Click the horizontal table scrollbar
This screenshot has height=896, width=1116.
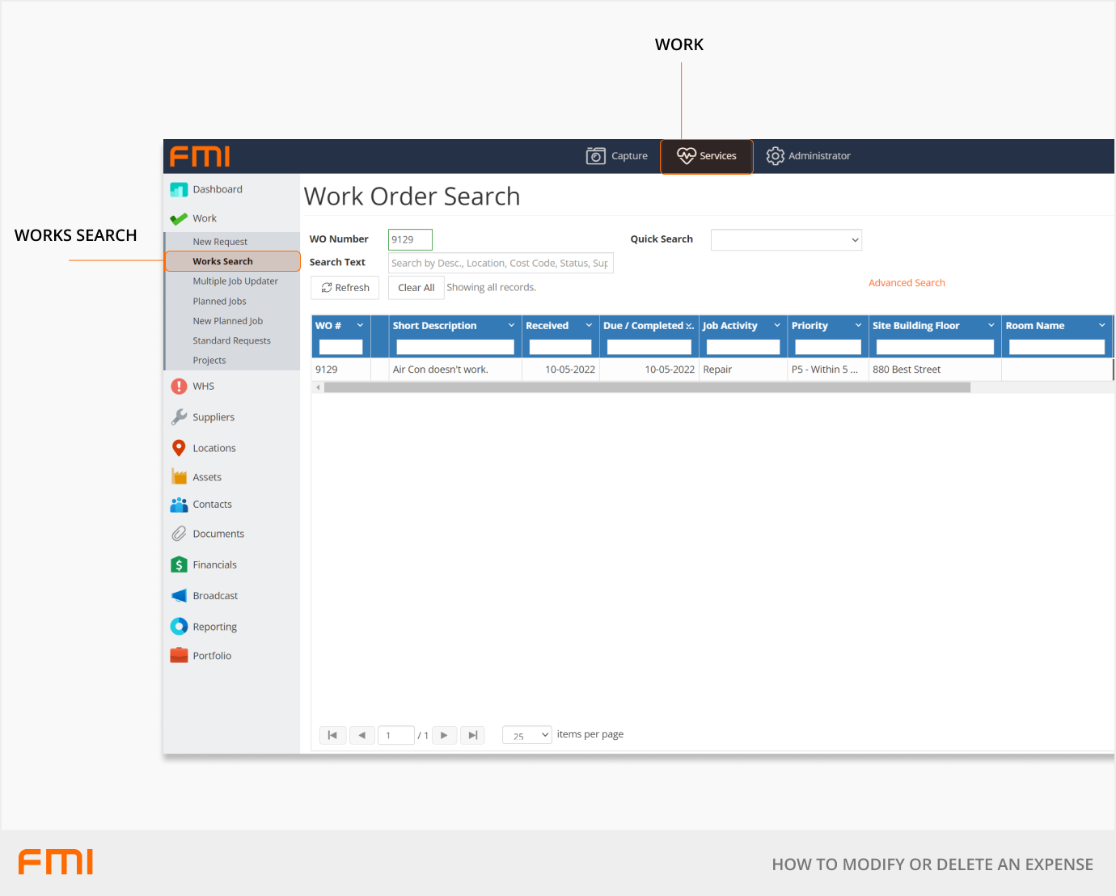tap(646, 388)
